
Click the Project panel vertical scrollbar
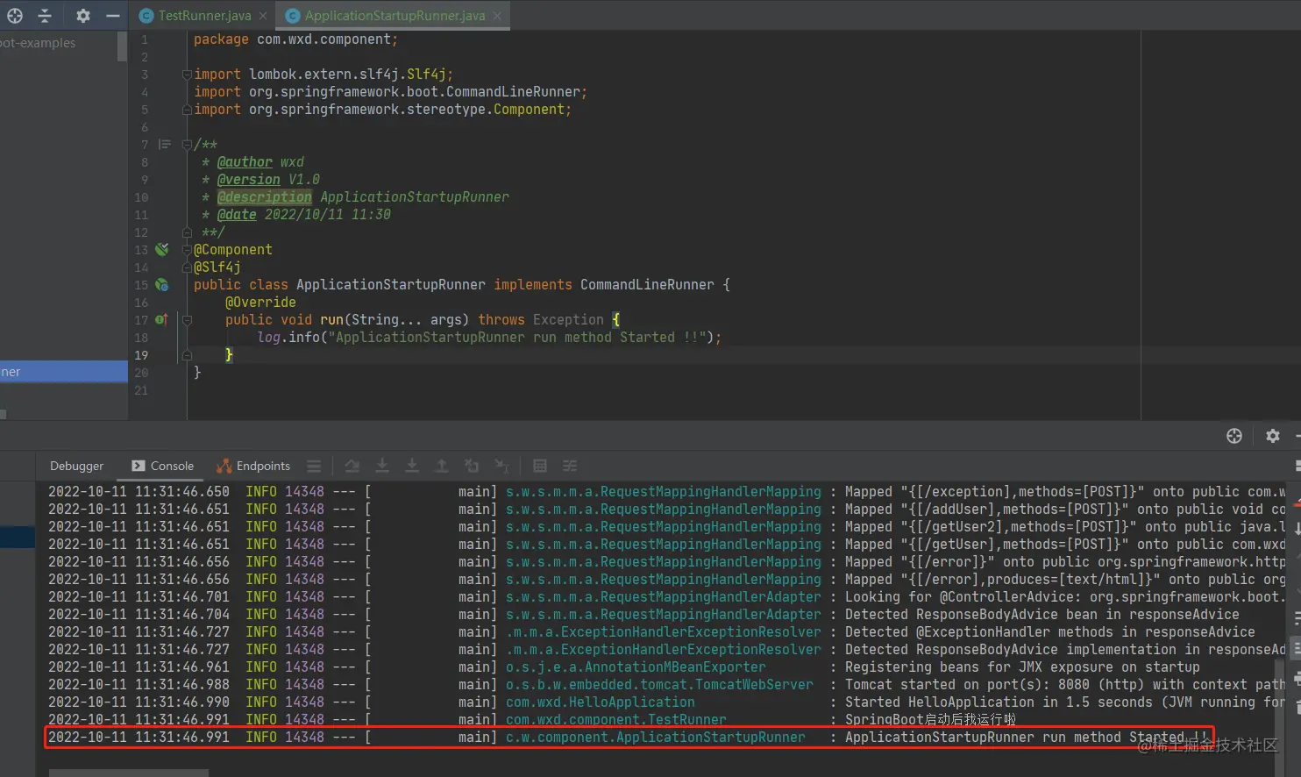pos(122,46)
